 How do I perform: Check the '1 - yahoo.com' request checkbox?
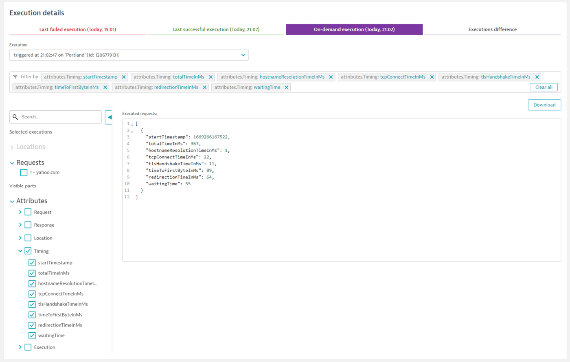24,172
